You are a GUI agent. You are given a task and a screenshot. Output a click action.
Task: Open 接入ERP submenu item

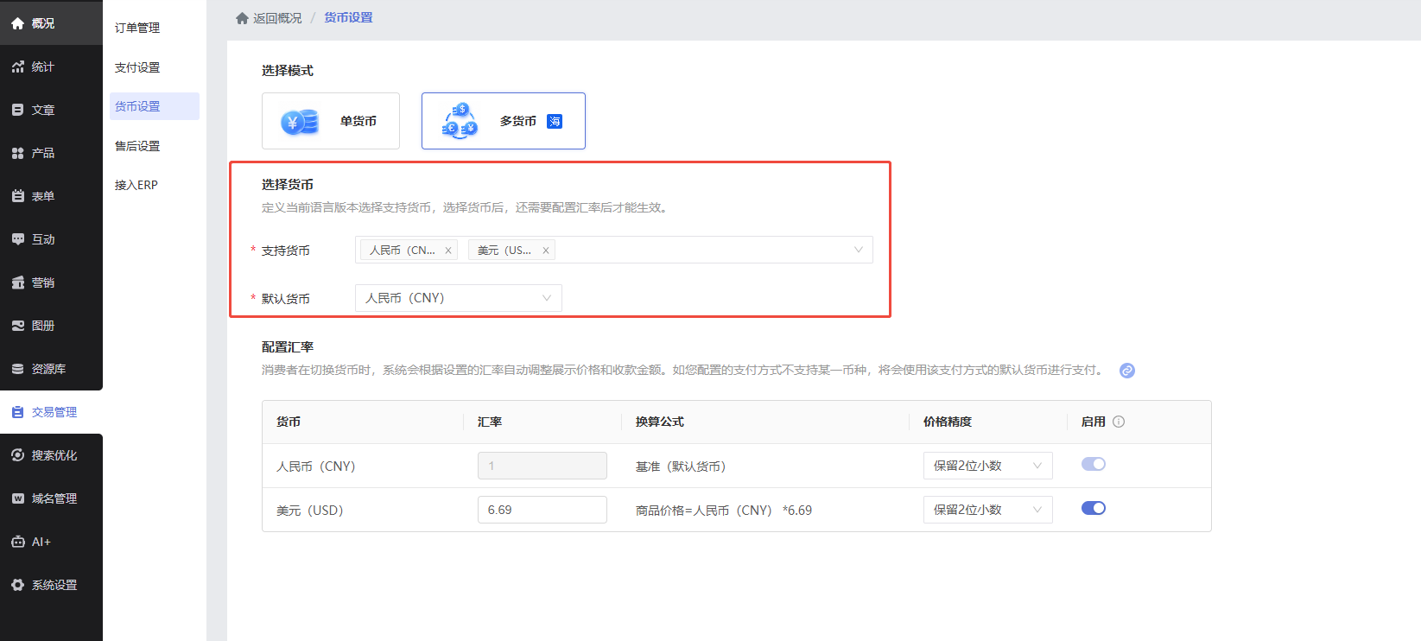[x=136, y=185]
